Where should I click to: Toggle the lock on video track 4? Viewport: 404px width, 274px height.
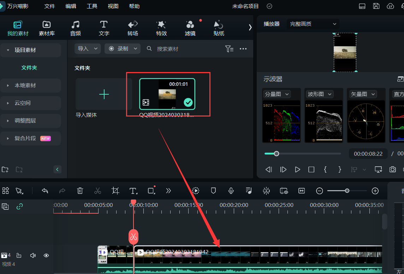[x=19, y=255]
